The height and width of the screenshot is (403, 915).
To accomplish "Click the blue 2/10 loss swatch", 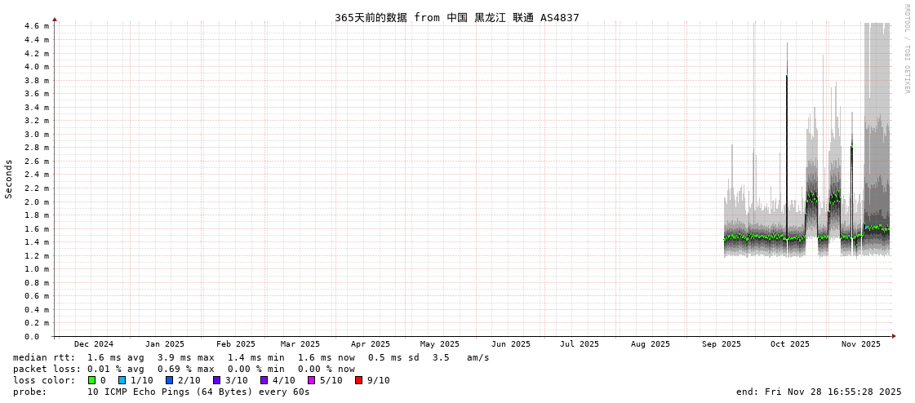I will (169, 380).
